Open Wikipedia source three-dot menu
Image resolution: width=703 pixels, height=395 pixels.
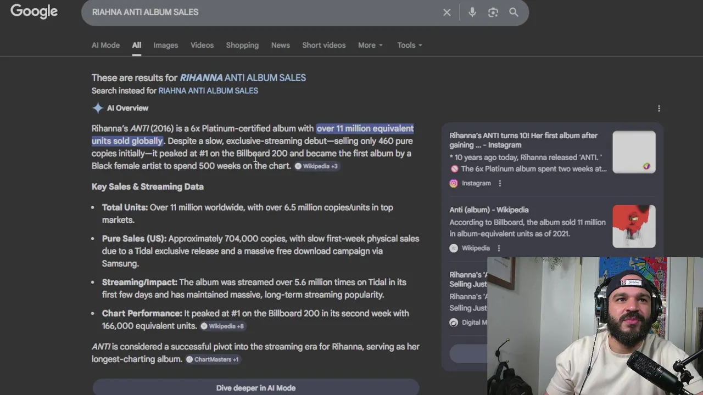[x=499, y=248]
